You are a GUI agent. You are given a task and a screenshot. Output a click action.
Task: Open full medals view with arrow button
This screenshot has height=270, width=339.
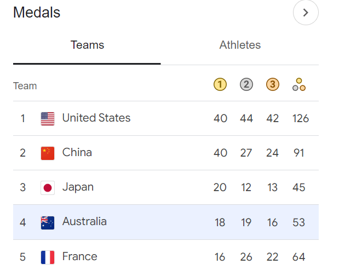(306, 13)
